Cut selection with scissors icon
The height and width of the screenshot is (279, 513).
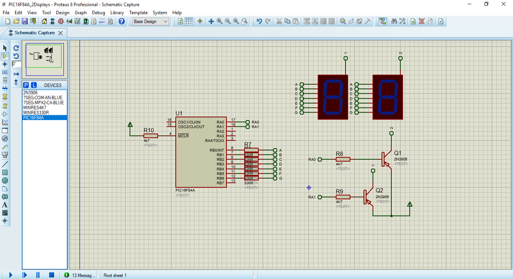[279, 21]
